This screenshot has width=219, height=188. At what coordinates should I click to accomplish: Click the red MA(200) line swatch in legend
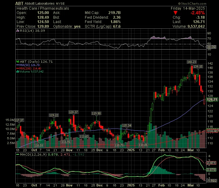pyautogui.click(x=18, y=68)
